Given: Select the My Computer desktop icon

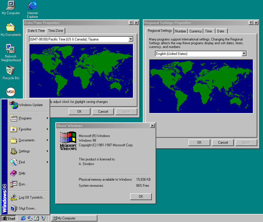Looking at the screenshot, I should coord(11,8).
